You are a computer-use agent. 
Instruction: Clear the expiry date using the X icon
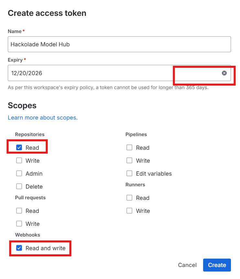[224, 73]
